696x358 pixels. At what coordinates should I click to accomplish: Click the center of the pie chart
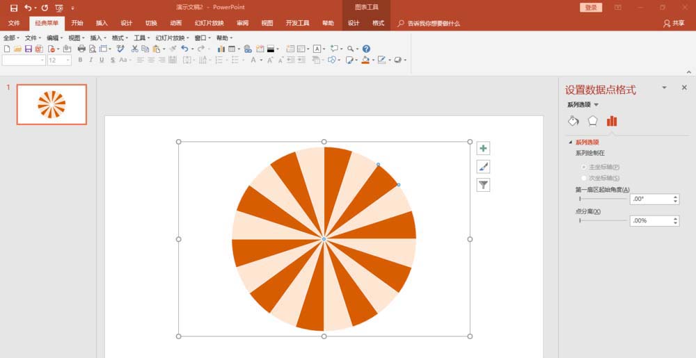(x=324, y=239)
